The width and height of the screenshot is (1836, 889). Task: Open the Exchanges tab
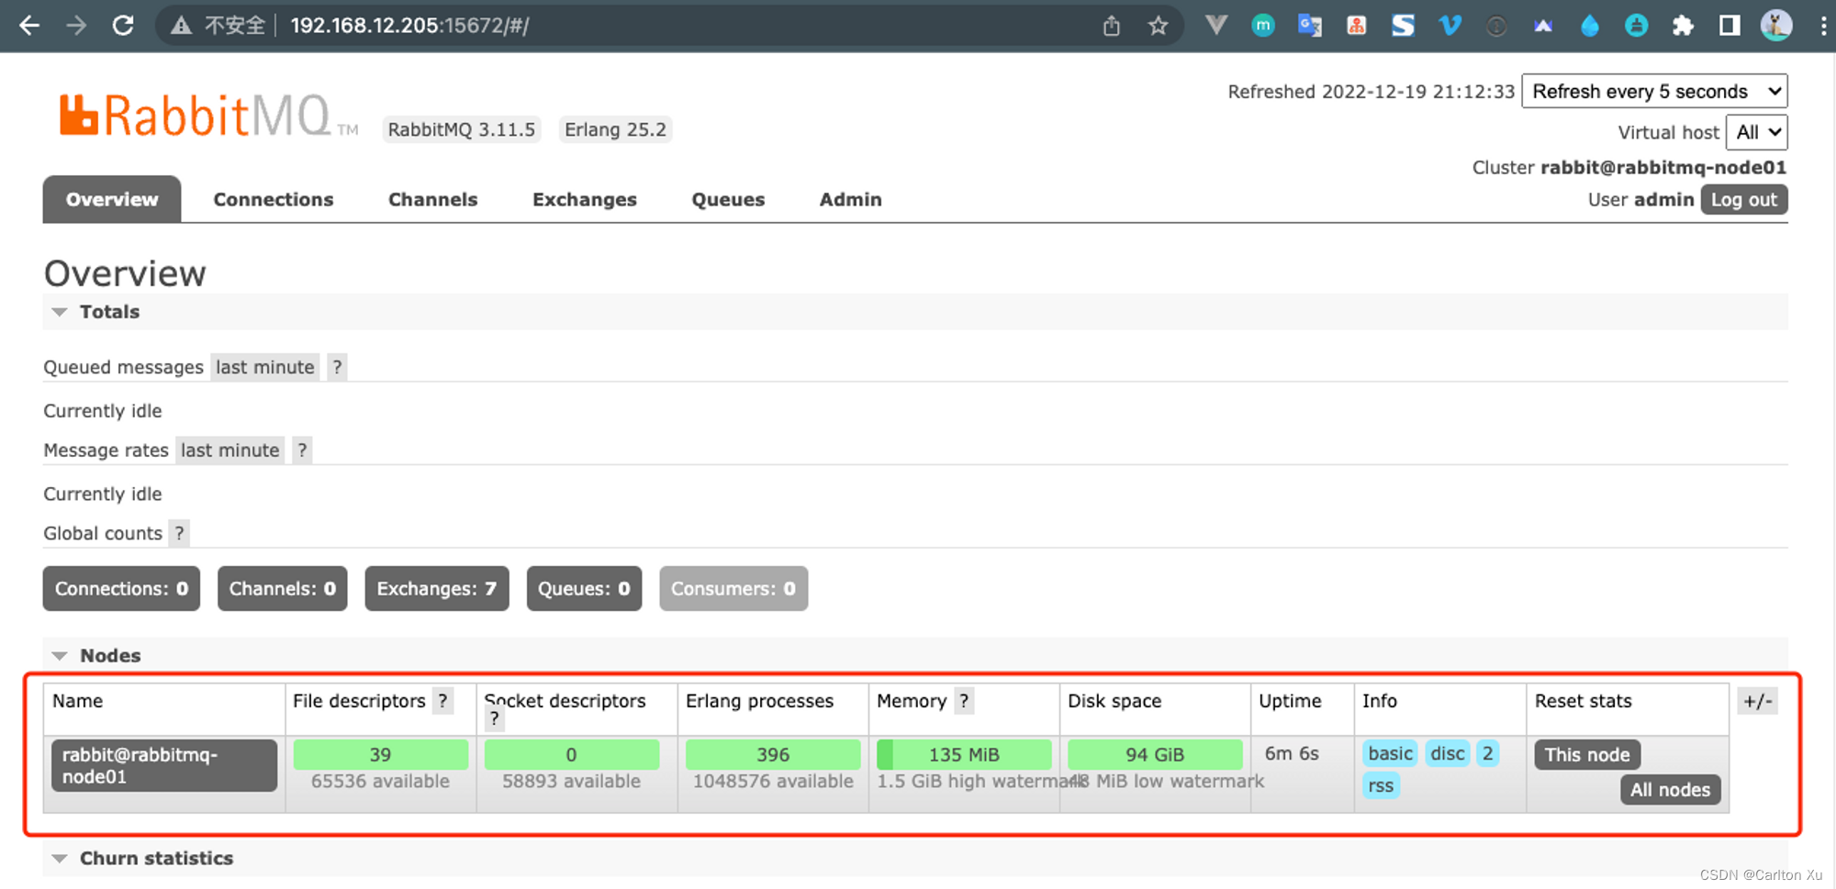[x=584, y=199]
